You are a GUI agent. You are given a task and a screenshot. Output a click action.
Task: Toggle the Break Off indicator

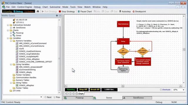[x=95, y=90]
